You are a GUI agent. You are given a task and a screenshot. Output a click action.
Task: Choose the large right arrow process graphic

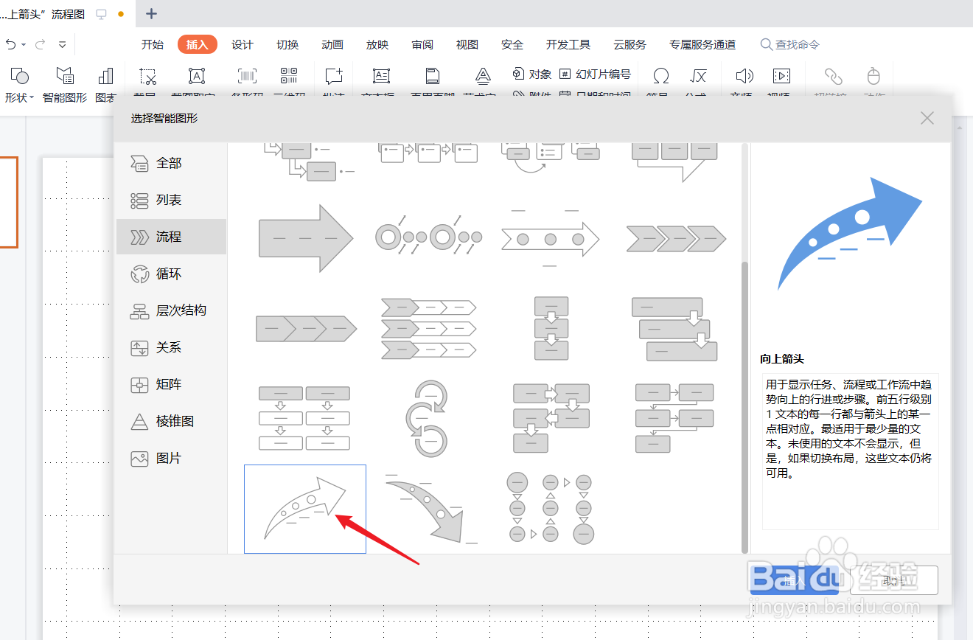click(x=306, y=239)
